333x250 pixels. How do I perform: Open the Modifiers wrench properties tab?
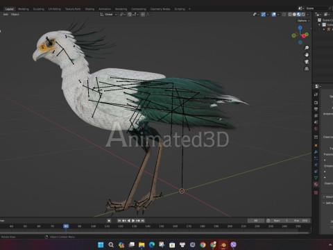click(x=316, y=152)
